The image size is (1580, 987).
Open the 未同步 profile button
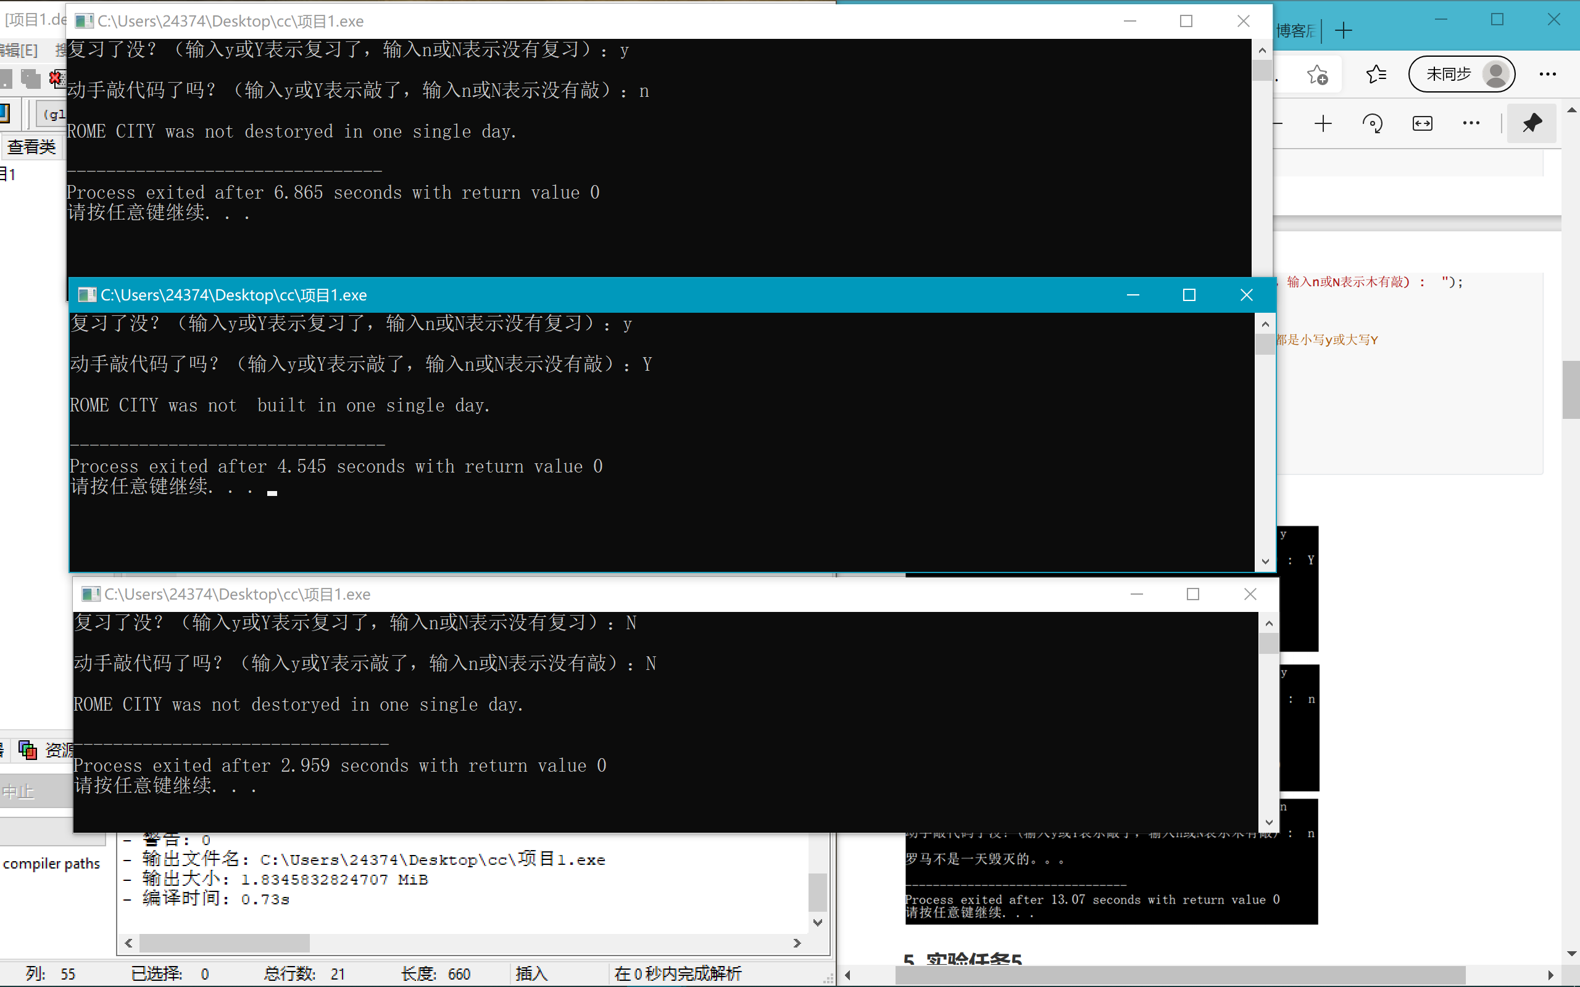[x=1461, y=75]
